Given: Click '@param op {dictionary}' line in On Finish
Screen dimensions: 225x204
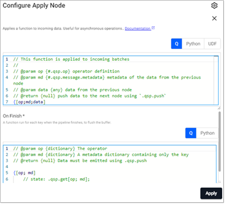Looking at the screenshot, I should pyautogui.click(x=60, y=148).
